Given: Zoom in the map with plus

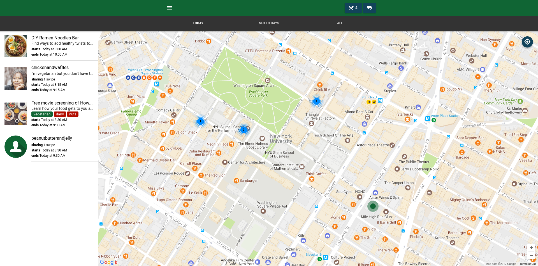Looking at the screenshot, I should 531,248.
